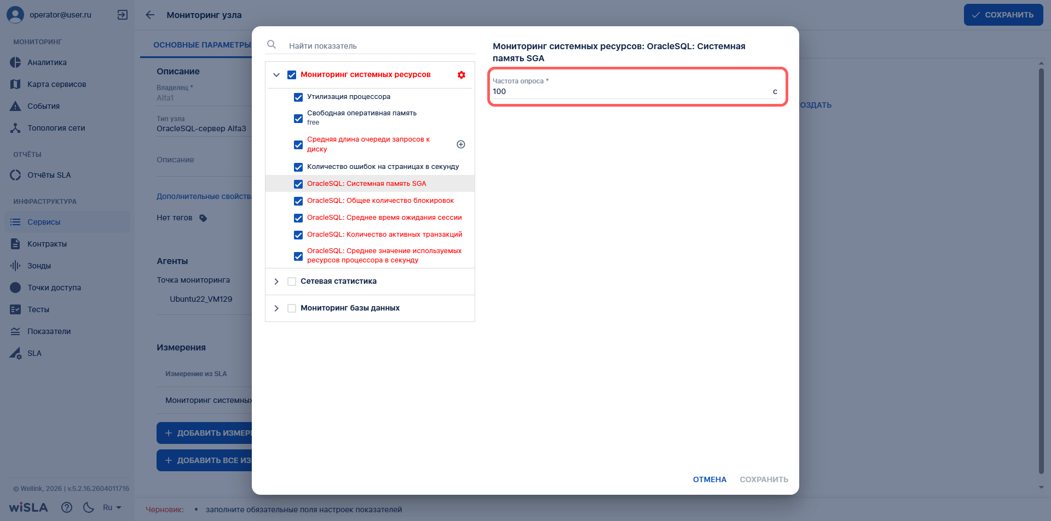Open Дополнительные свойства link
The height and width of the screenshot is (521, 1051).
204,196
